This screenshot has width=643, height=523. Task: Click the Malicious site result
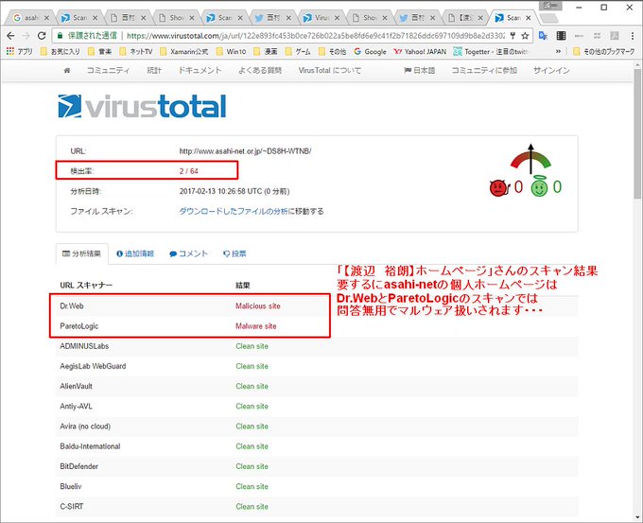[258, 306]
